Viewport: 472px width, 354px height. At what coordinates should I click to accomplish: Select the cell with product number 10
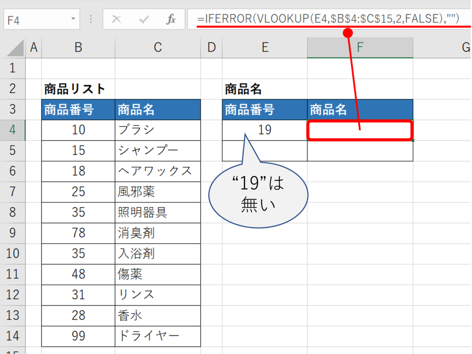click(78, 130)
